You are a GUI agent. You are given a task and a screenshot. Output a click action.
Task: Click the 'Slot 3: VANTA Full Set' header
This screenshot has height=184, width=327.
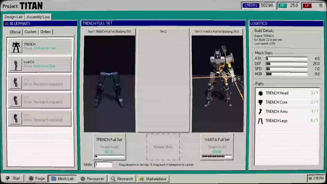coord(217,32)
